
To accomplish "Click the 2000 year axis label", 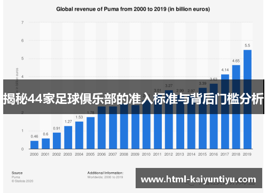I will pos(34,154).
